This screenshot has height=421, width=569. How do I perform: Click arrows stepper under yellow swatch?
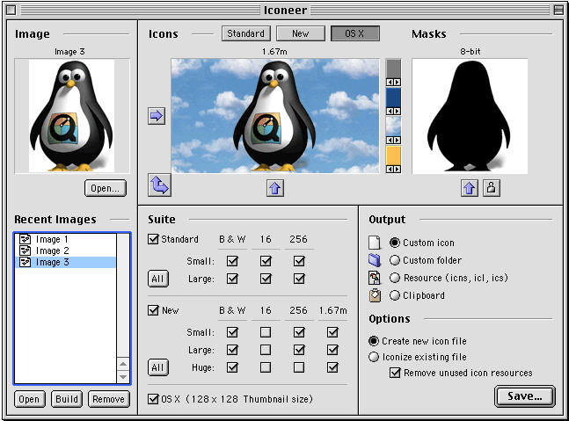pos(393,169)
